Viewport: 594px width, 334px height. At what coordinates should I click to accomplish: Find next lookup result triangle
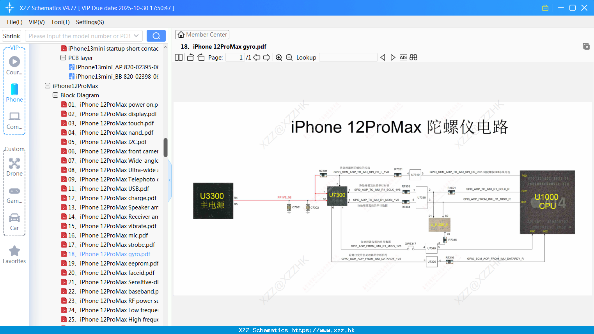[393, 58]
